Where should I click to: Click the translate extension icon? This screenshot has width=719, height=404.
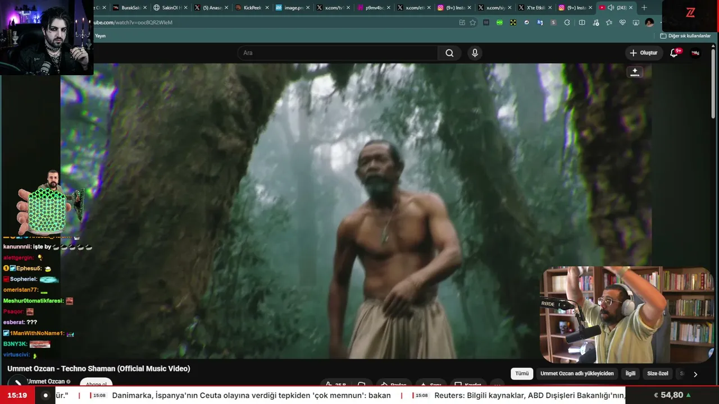click(x=540, y=22)
